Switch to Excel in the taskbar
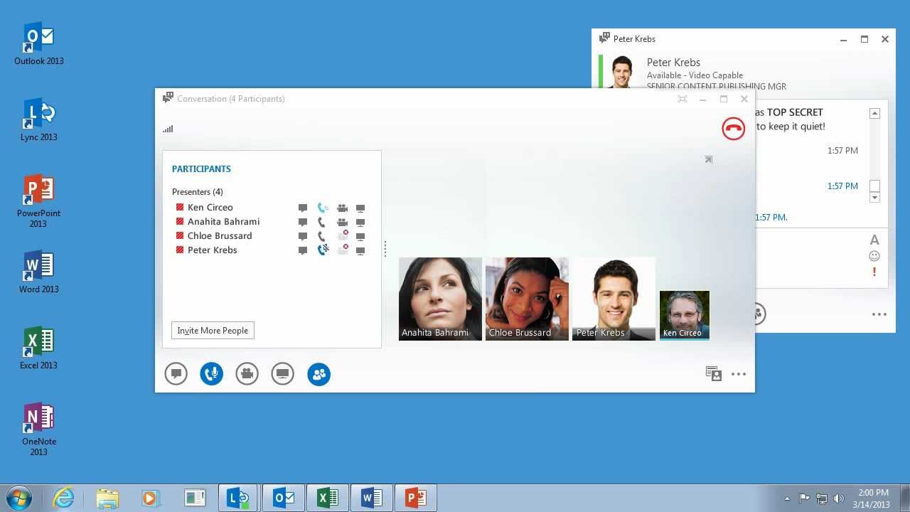The image size is (910, 512). coord(327,498)
